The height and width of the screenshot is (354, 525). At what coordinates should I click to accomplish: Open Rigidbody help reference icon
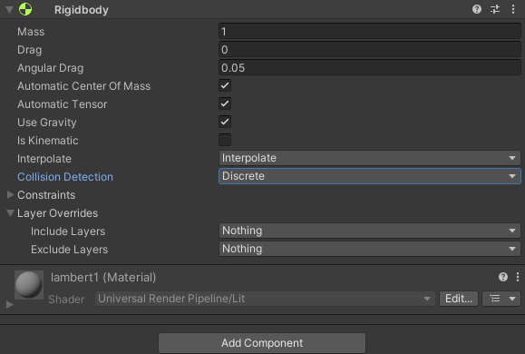click(x=477, y=9)
